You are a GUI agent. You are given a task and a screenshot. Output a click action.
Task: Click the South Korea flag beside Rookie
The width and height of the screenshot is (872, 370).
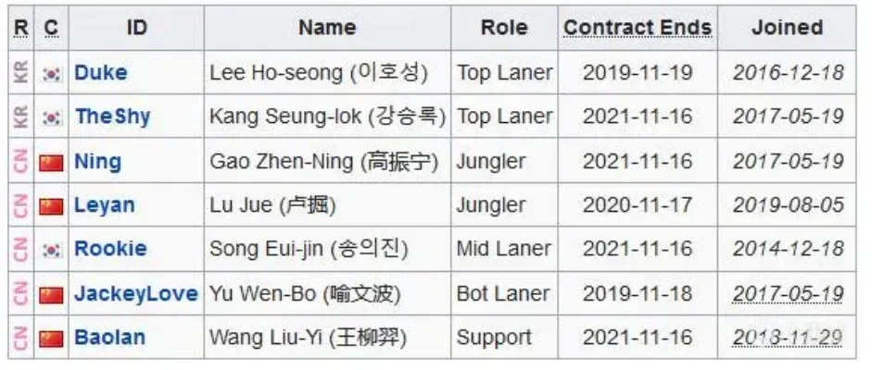click(x=51, y=249)
